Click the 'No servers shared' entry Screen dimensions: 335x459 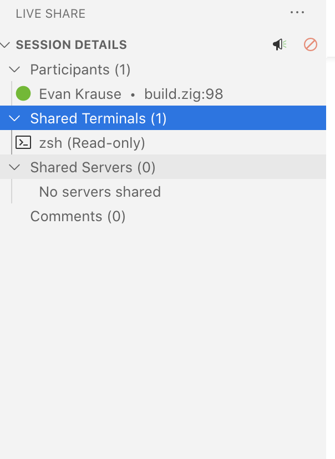point(100,192)
